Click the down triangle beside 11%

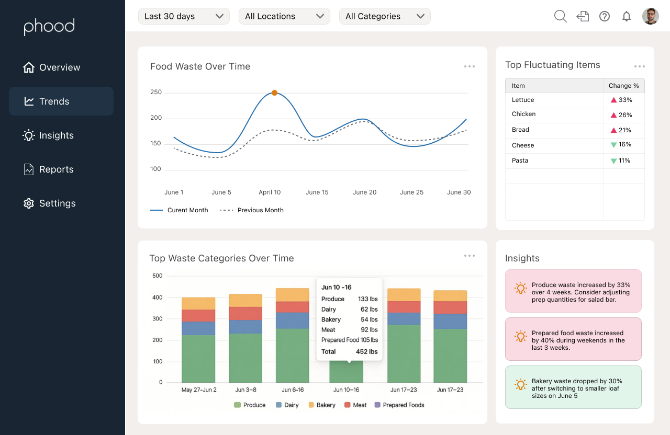613,161
